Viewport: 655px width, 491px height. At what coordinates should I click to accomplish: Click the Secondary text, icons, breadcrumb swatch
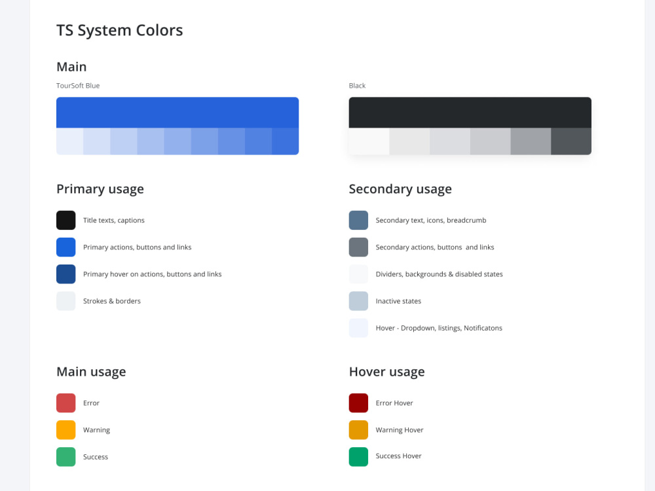coord(358,220)
